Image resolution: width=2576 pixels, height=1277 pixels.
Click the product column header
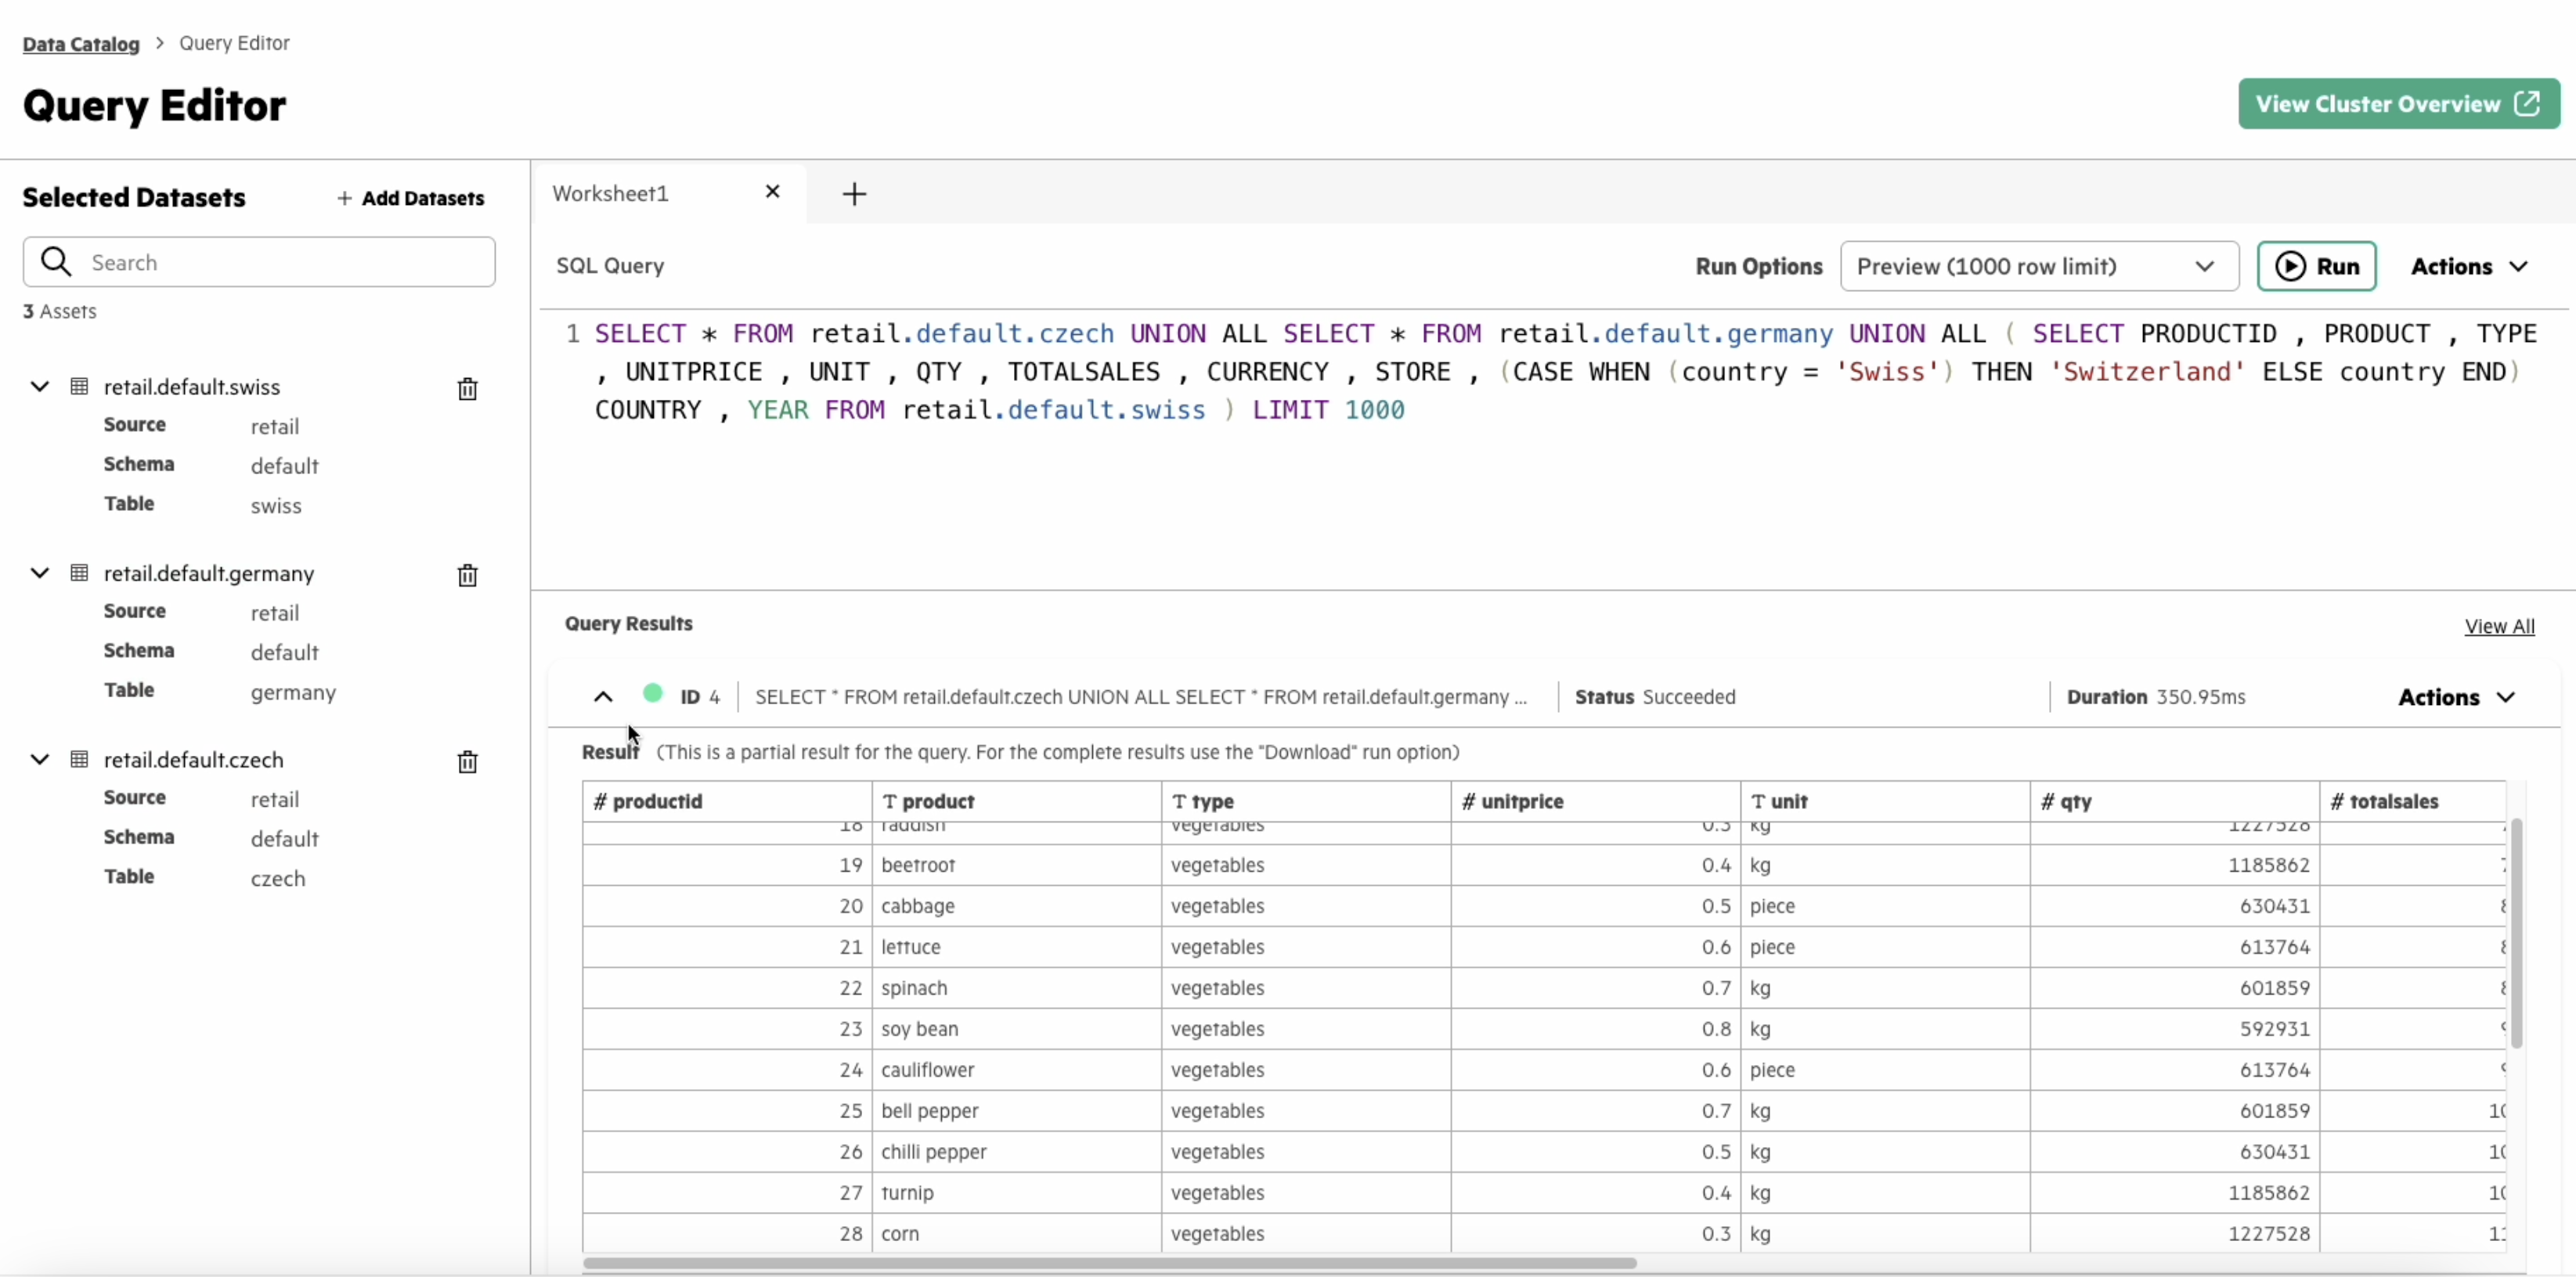click(1016, 801)
